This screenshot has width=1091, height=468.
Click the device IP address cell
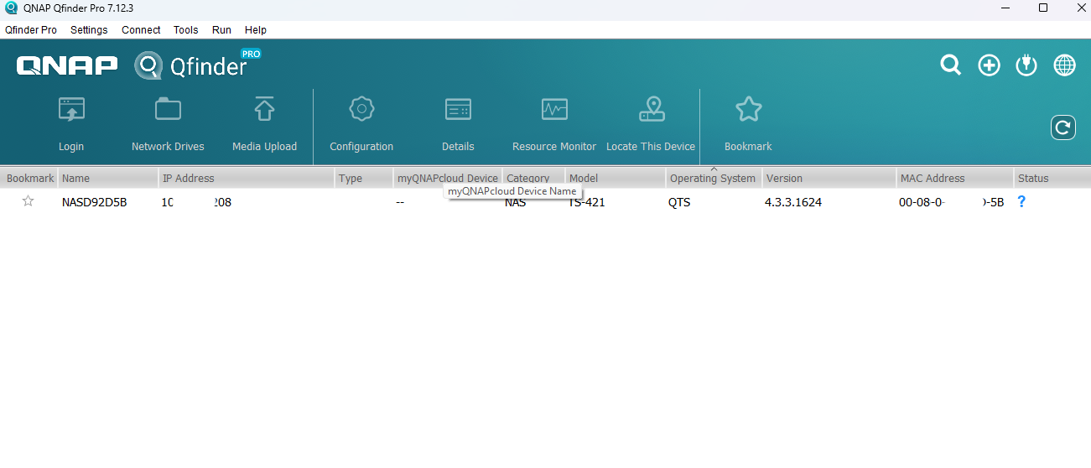tap(196, 202)
